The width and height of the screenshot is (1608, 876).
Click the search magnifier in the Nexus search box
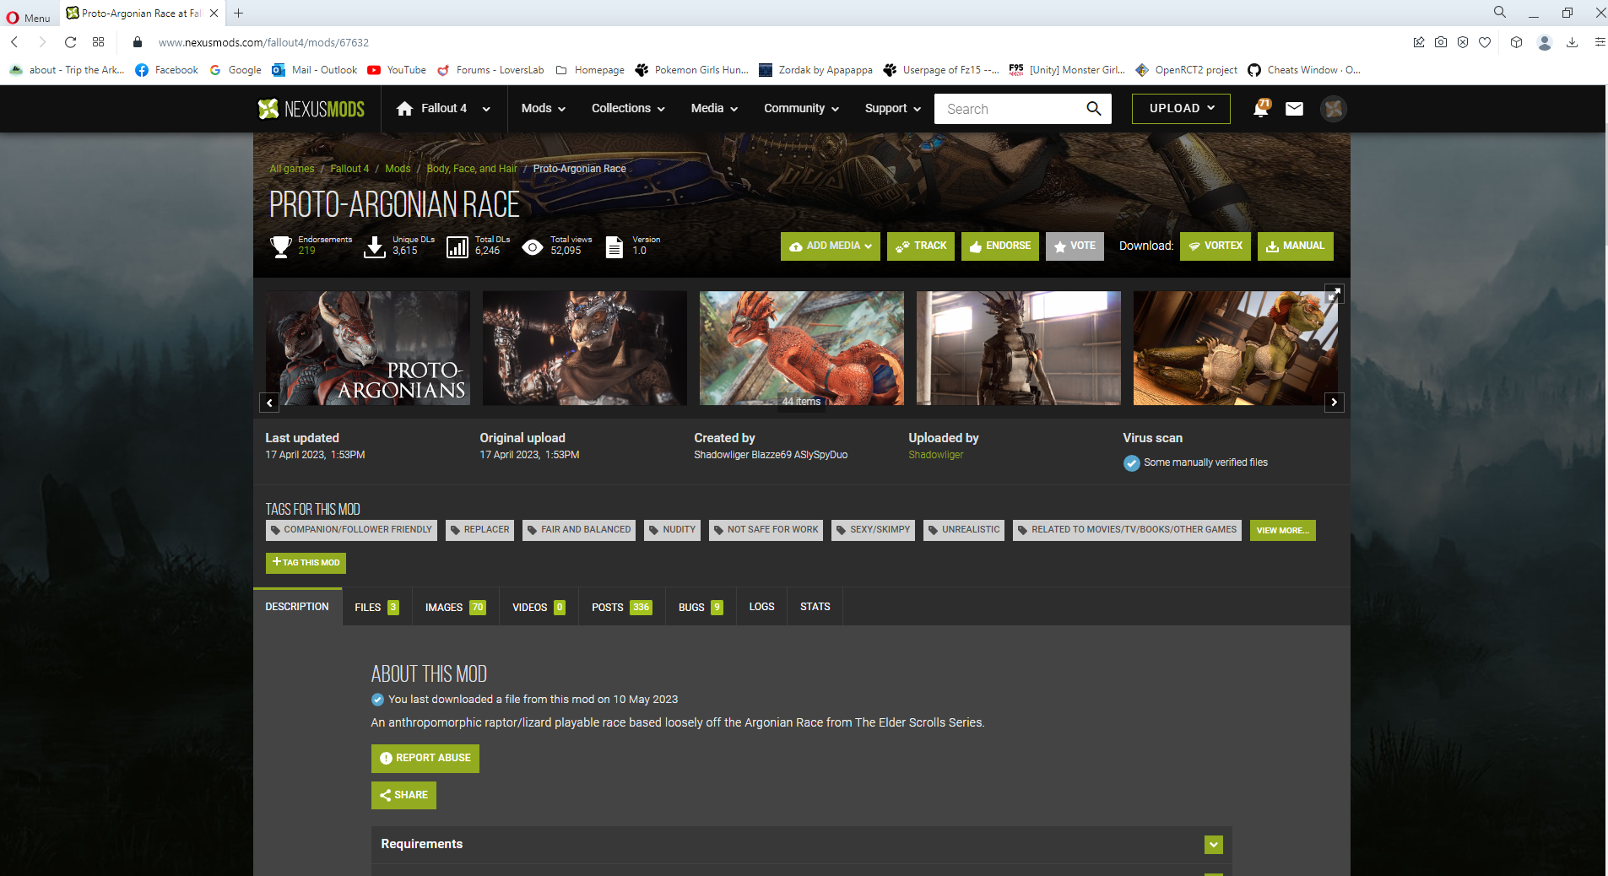[1094, 109]
